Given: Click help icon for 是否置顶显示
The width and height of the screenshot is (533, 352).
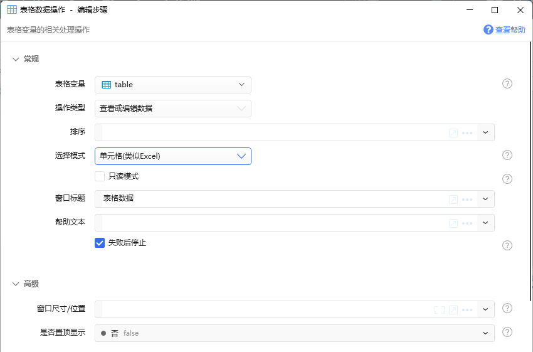Looking at the screenshot, I should click(x=507, y=332).
